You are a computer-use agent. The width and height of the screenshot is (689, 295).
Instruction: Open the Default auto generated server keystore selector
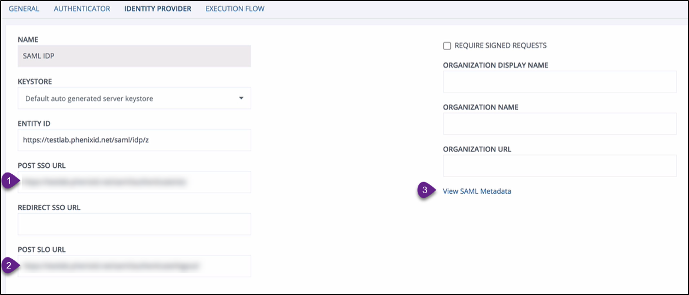coord(134,98)
